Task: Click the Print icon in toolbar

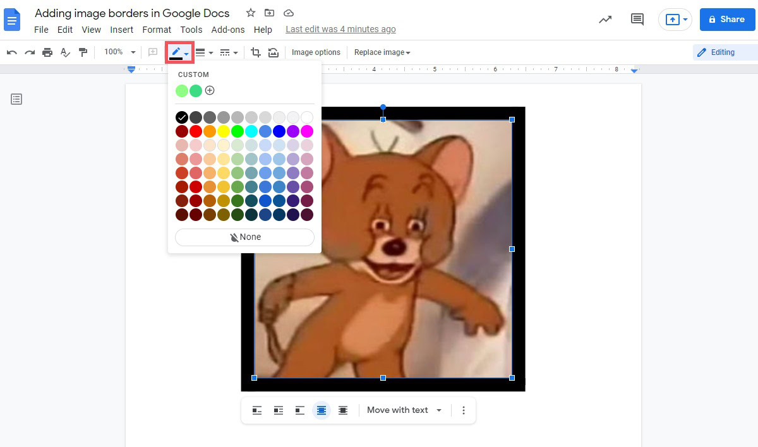Action: tap(47, 52)
